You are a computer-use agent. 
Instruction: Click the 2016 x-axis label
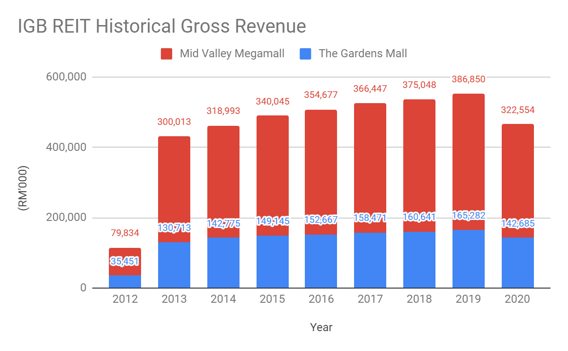pos(321,299)
